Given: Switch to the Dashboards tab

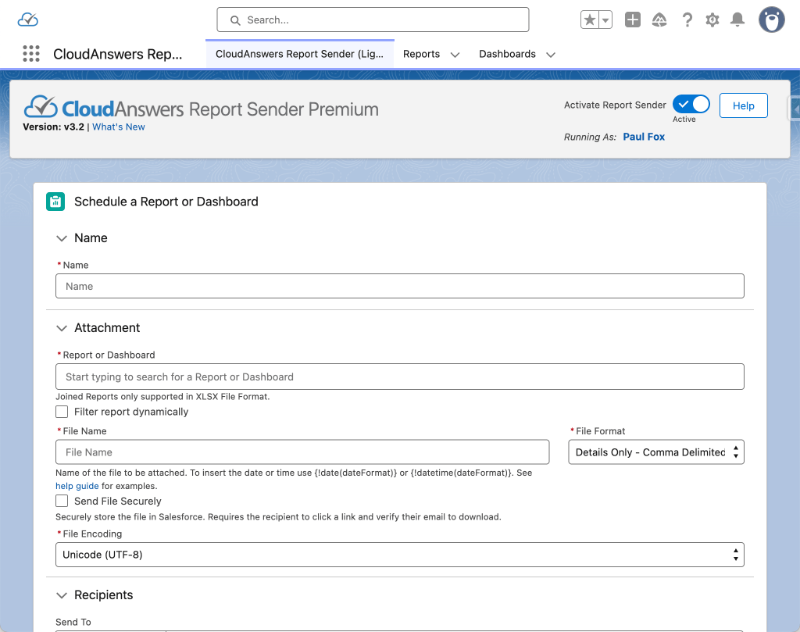Looking at the screenshot, I should pyautogui.click(x=507, y=54).
